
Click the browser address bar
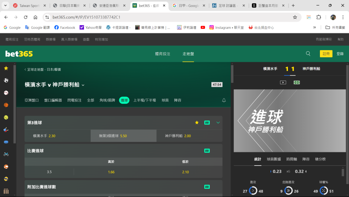[171, 17]
